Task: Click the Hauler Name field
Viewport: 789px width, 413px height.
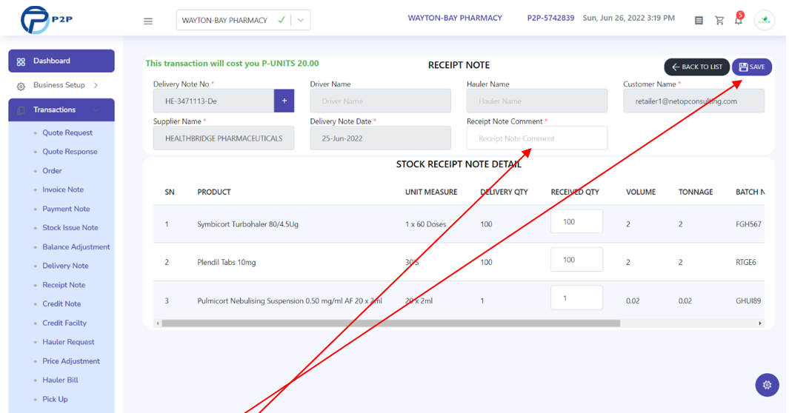Action: [x=537, y=101]
